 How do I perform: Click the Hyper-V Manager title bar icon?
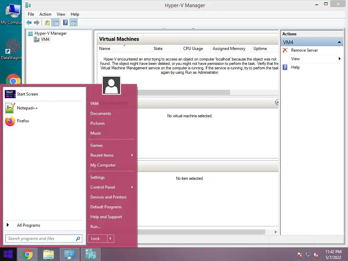pos(28,5)
